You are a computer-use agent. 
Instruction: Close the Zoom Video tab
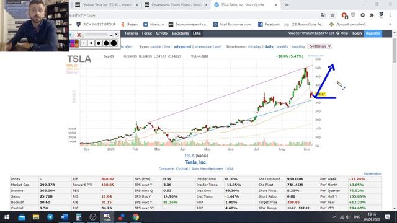pos(206,5)
